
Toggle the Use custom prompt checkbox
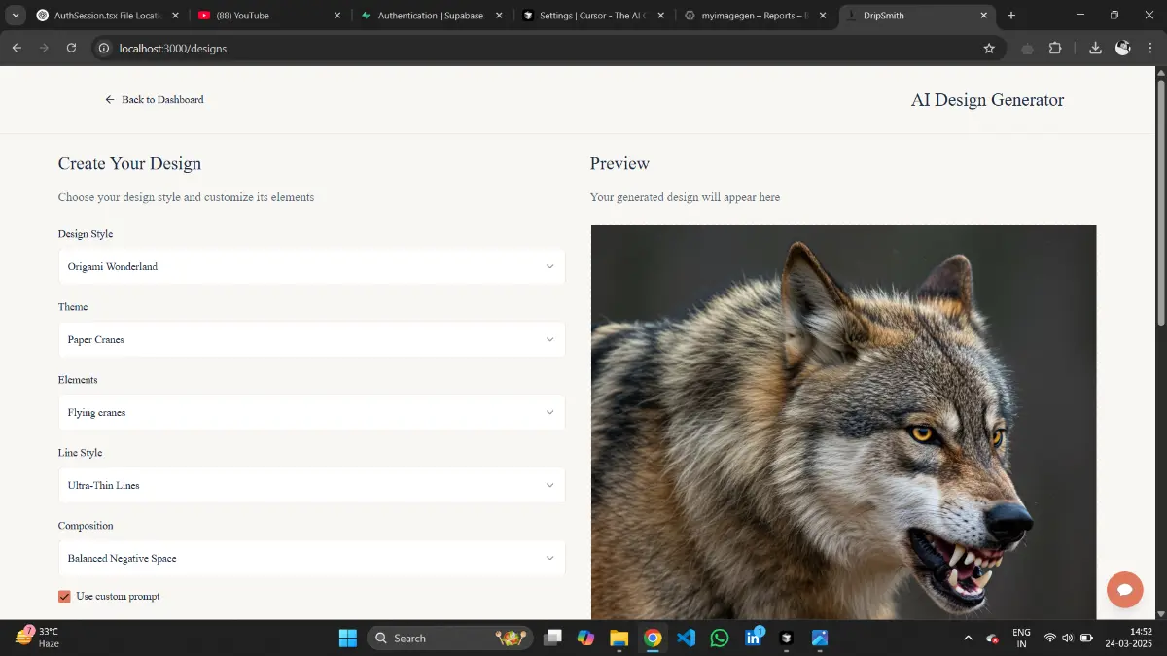(x=65, y=596)
